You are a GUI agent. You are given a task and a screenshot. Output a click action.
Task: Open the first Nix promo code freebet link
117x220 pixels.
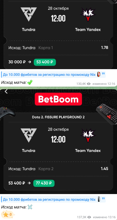tap(49, 74)
